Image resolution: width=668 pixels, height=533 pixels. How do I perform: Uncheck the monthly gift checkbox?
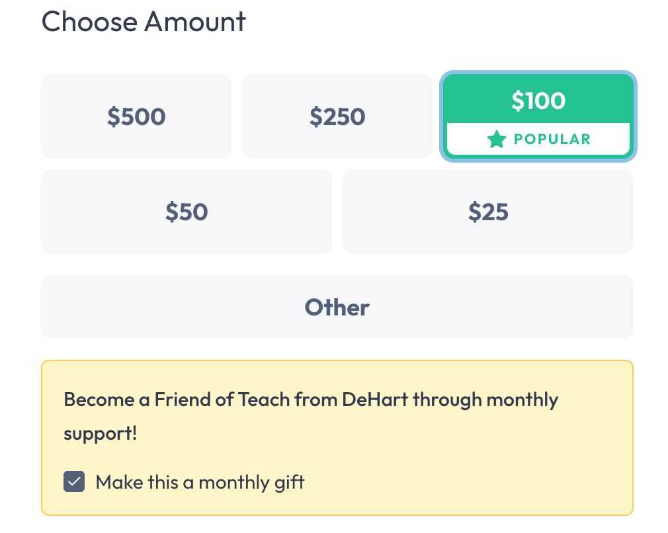(74, 482)
